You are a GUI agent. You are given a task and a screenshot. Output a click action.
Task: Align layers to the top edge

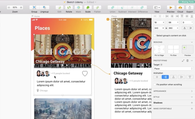[182, 16]
